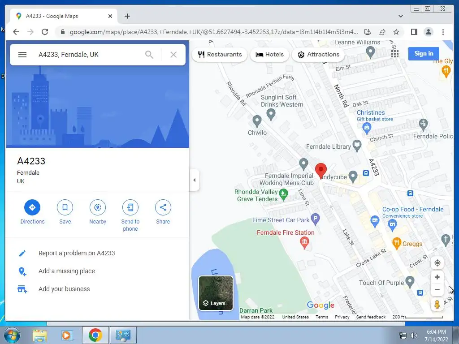Open Chrome's three-dot menu
459x344 pixels.
click(x=443, y=32)
